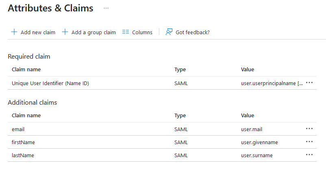Screen dimensions: 326x169
Task: Click the feedback person icon
Action: pyautogui.click(x=169, y=32)
